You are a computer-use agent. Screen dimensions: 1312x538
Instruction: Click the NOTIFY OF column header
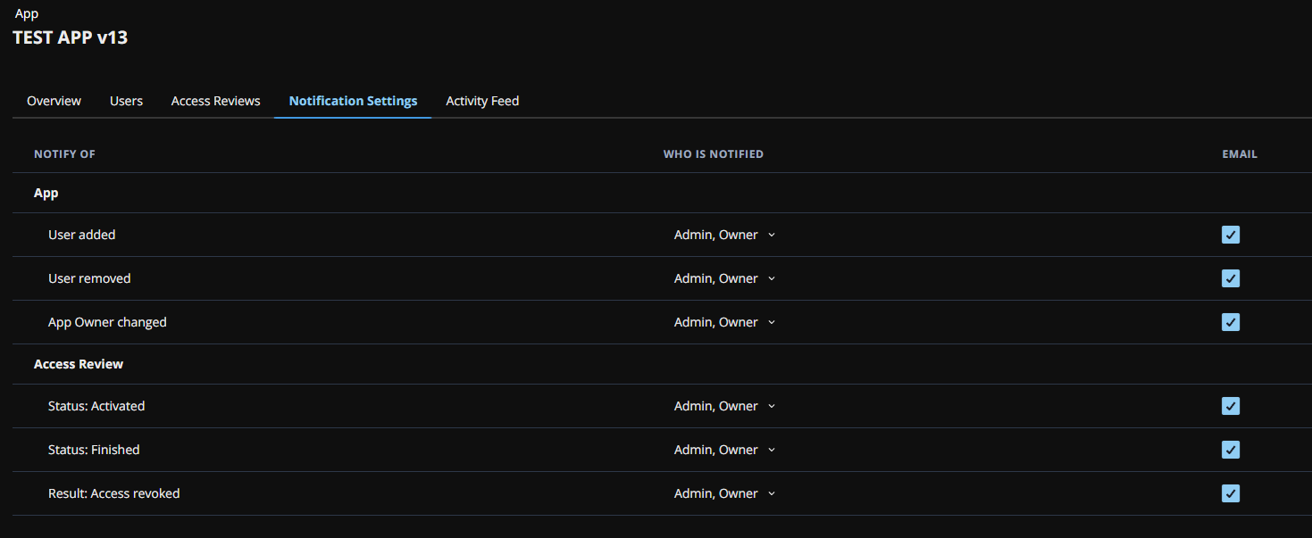[64, 153]
